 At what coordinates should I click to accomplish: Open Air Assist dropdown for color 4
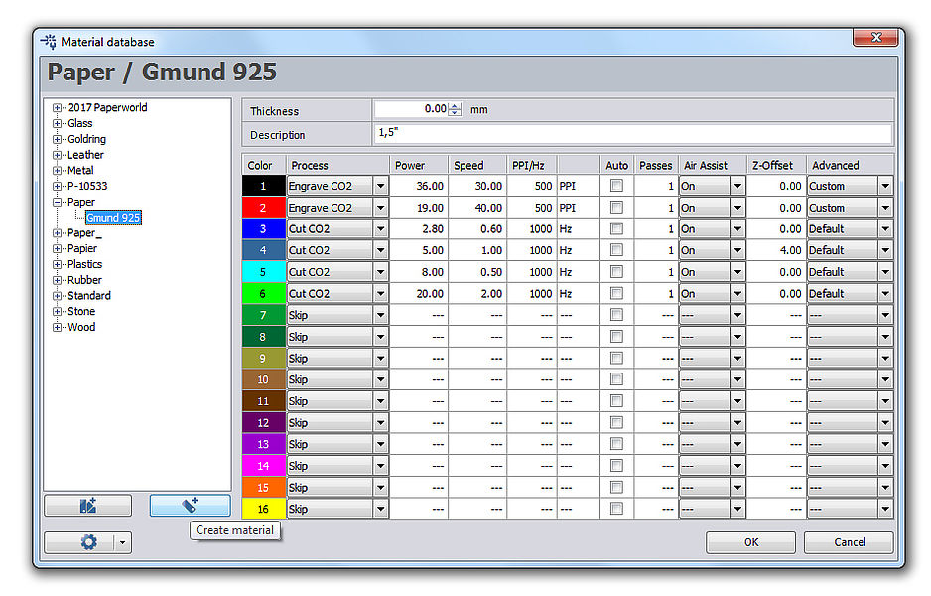(737, 250)
